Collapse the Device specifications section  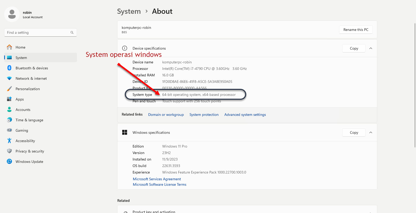(371, 48)
